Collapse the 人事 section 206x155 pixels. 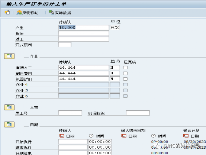[x=9, y=107]
